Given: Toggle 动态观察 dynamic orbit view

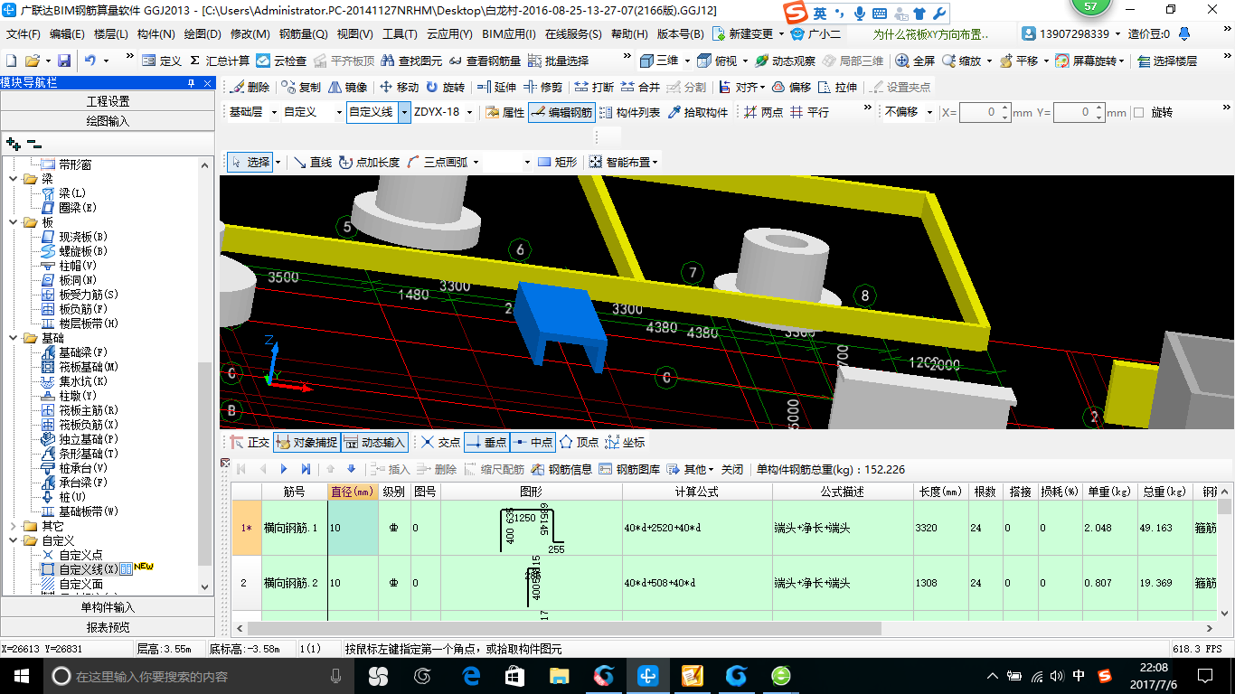Looking at the screenshot, I should point(785,61).
